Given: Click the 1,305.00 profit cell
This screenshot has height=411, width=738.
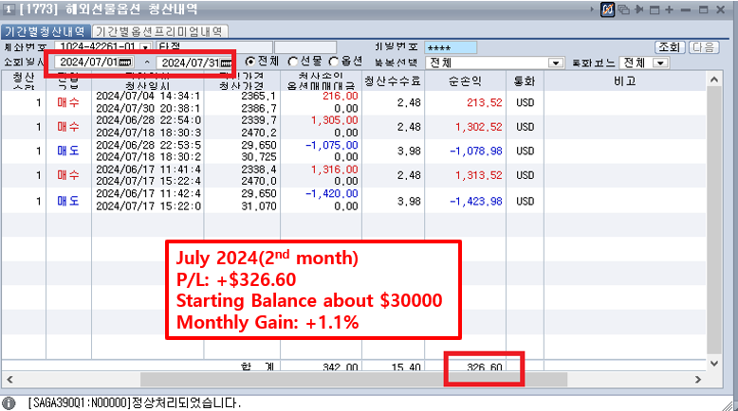Looking at the screenshot, I should pyautogui.click(x=335, y=120).
